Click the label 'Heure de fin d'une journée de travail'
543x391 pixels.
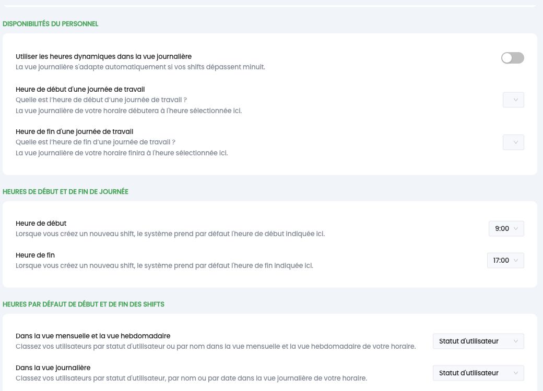[x=75, y=131]
